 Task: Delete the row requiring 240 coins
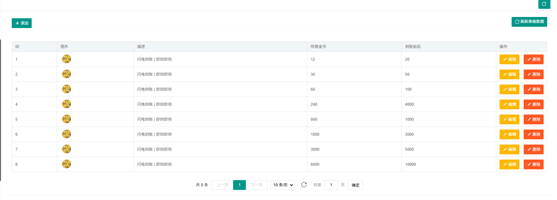pyautogui.click(x=533, y=104)
